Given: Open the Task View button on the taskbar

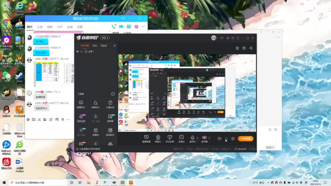Looking at the screenshot, I should (80, 183).
